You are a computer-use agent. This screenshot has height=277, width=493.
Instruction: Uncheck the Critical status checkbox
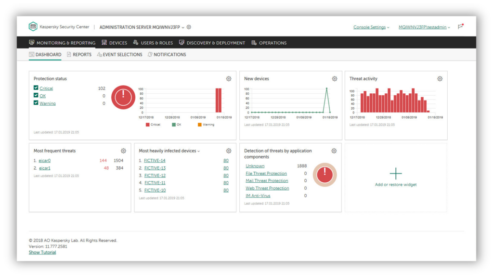pyautogui.click(x=36, y=88)
